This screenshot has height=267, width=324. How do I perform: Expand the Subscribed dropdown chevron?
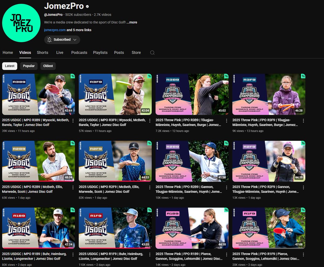75,40
